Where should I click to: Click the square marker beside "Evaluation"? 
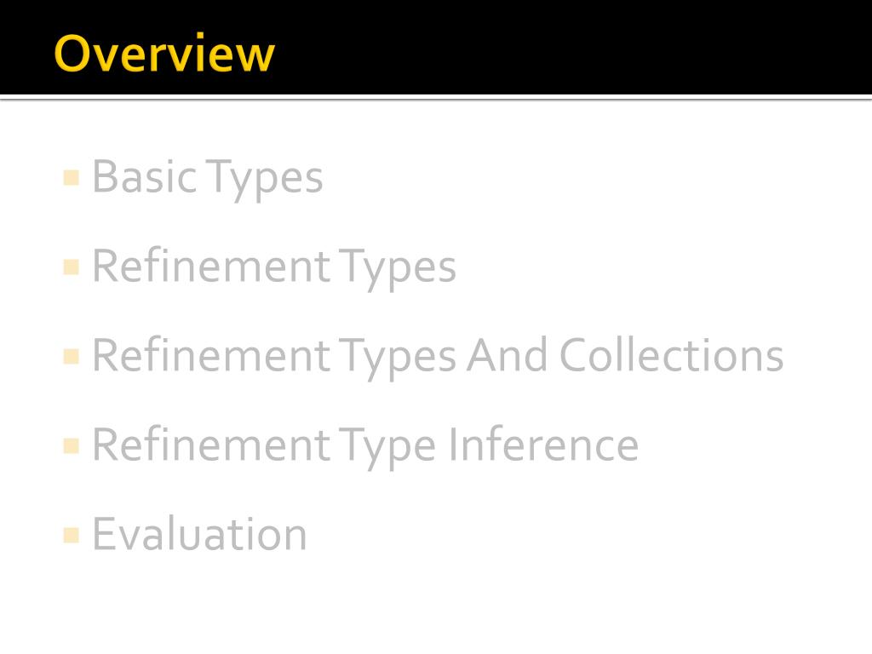click(x=71, y=535)
